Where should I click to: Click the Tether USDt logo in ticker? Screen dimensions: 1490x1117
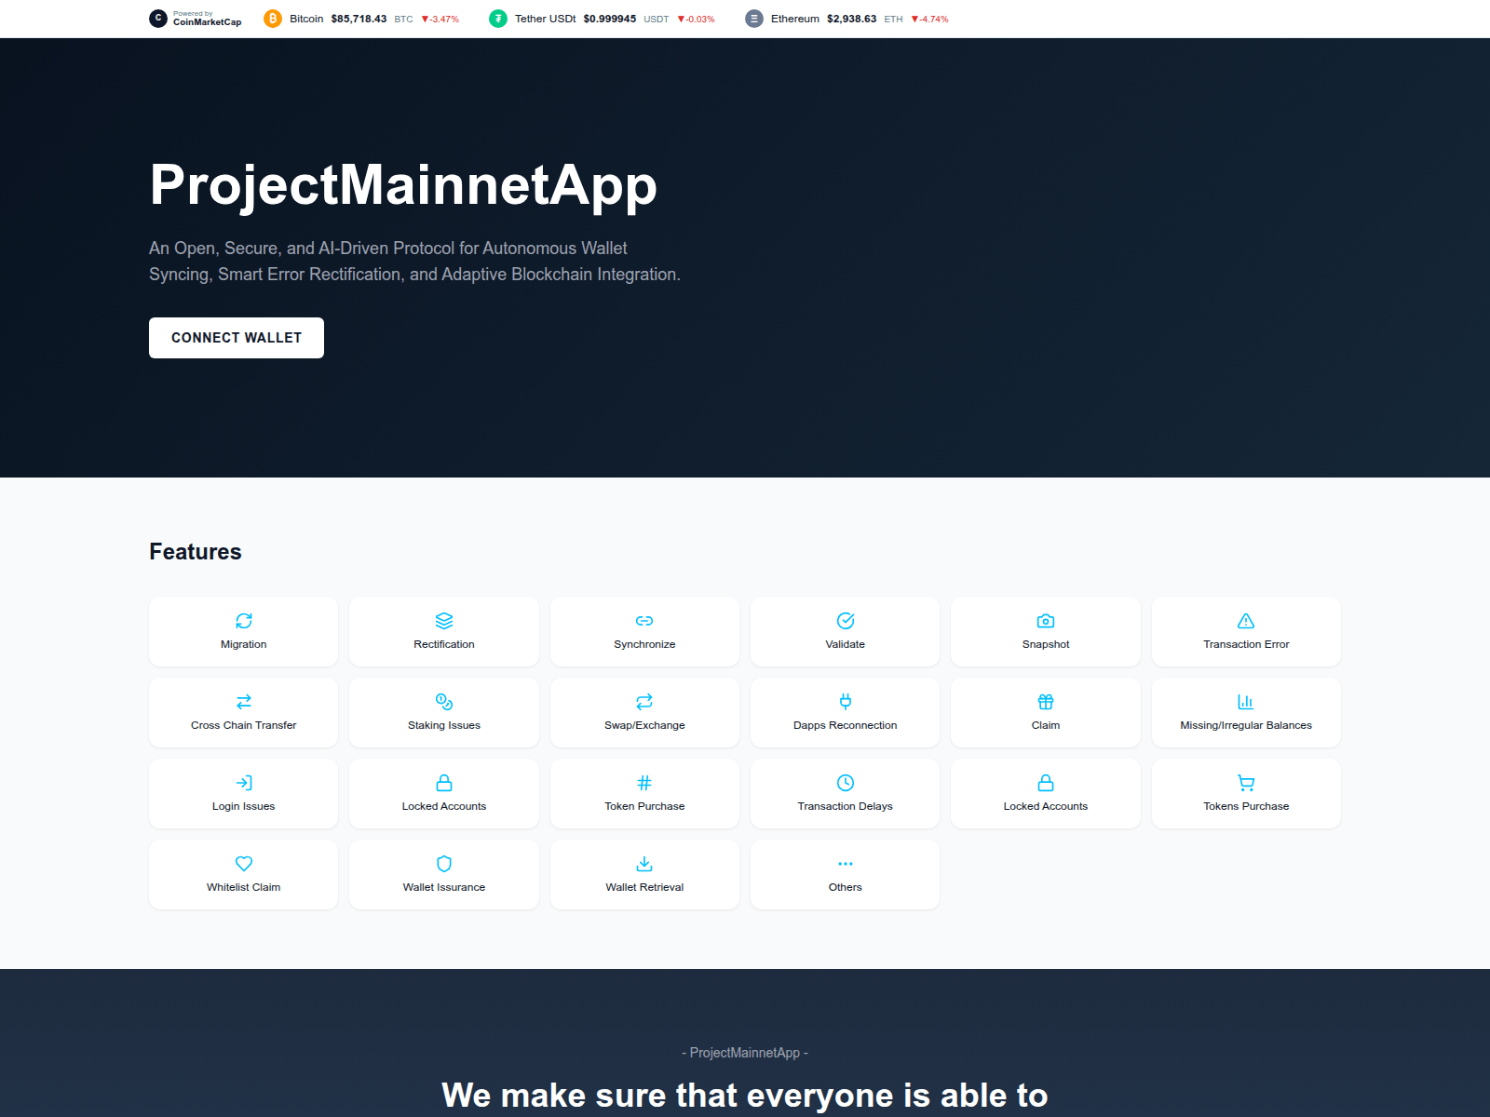tap(498, 19)
